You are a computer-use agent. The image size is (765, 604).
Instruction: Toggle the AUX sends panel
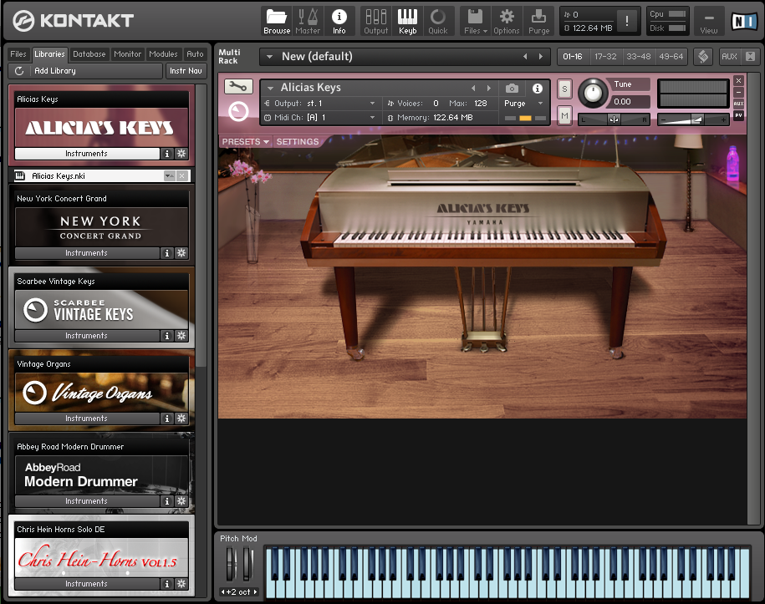click(x=729, y=57)
